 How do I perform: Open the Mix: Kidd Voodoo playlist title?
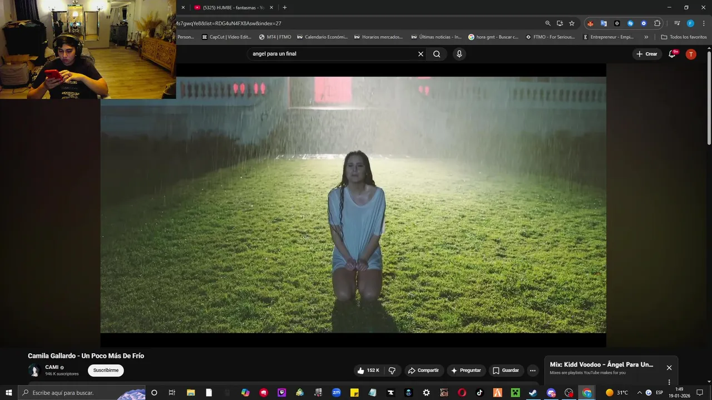pyautogui.click(x=601, y=364)
